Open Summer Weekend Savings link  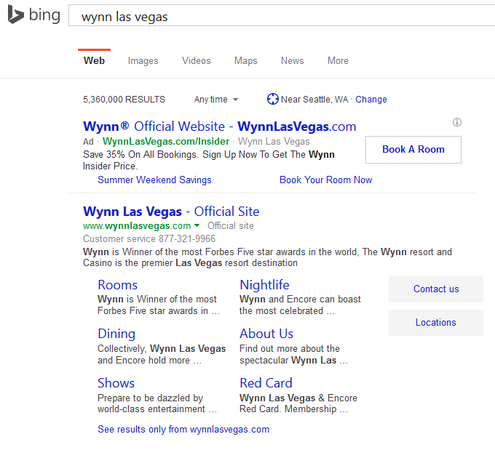(154, 180)
